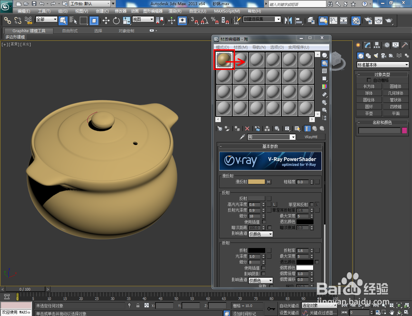Activate the Select and Rotate tool
Image resolution: width=412 pixels, height=316 pixels.
tap(116, 21)
